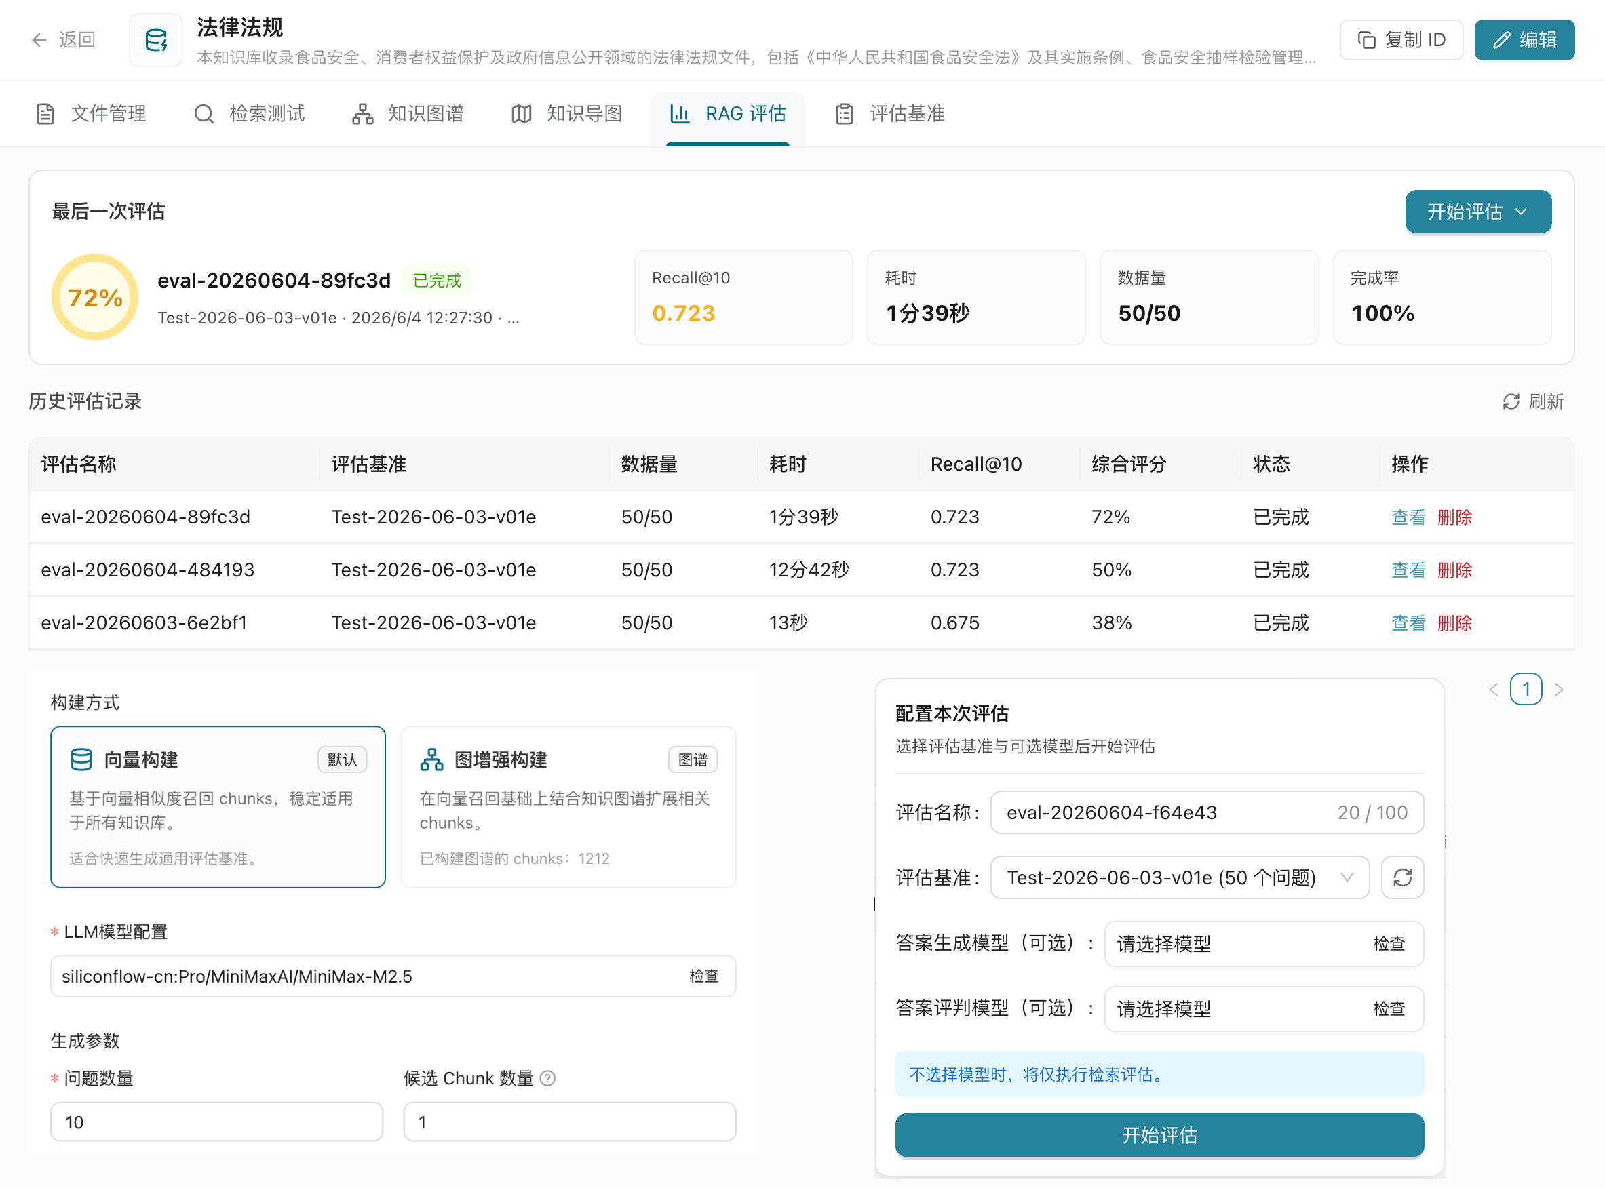Open the 答案生成模型 model selector
This screenshot has height=1188, width=1605.
(x=1263, y=943)
